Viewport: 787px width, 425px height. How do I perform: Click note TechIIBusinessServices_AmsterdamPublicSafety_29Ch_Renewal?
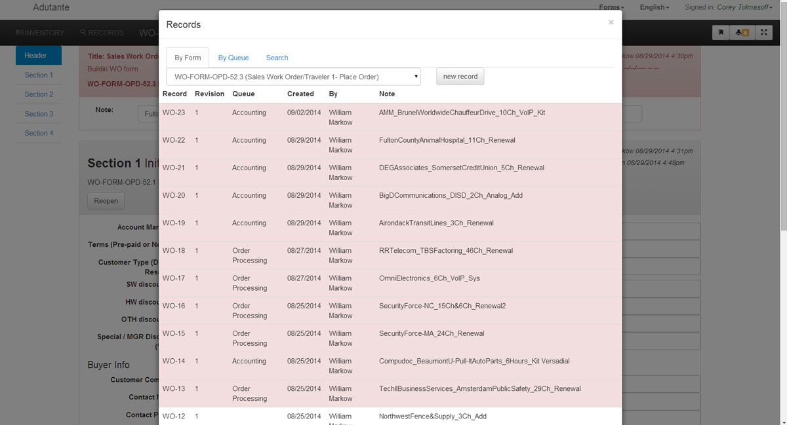click(480, 388)
